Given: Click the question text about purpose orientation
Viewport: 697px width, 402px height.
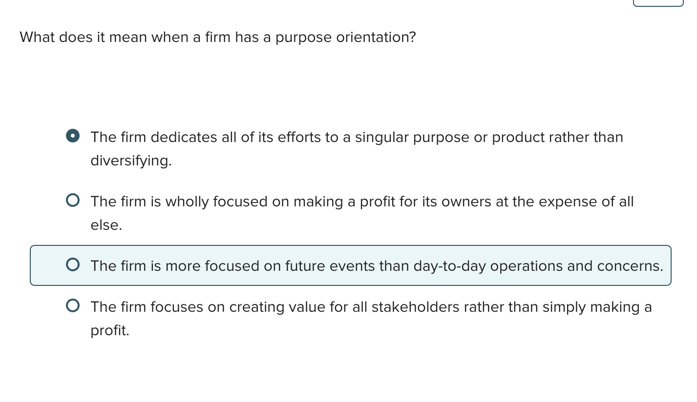Looking at the screenshot, I should [x=218, y=37].
